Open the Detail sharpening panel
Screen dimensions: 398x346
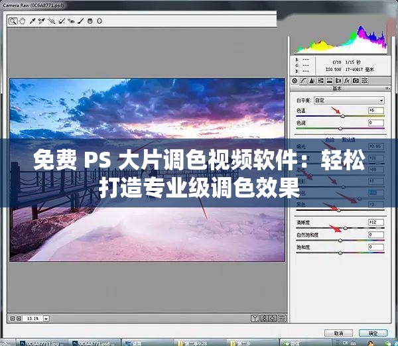312,81
